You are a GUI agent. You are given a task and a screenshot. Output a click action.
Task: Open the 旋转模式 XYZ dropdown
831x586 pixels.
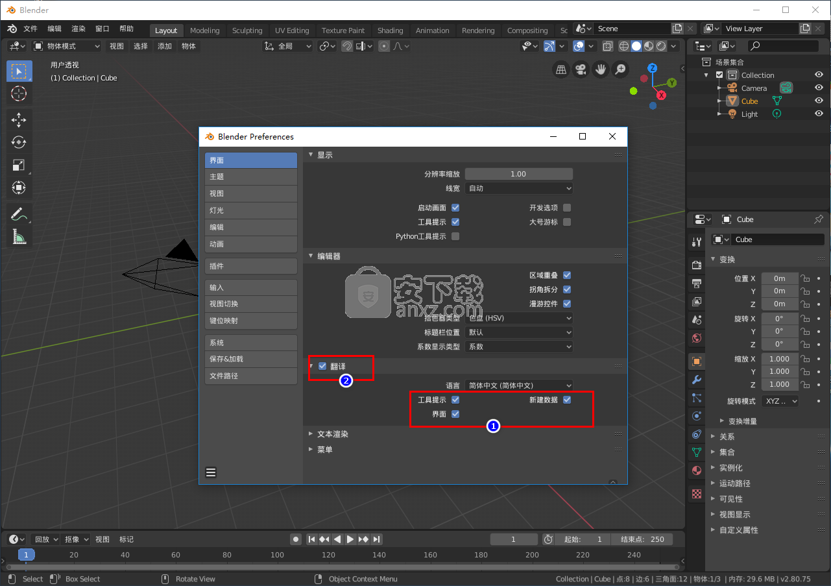780,401
